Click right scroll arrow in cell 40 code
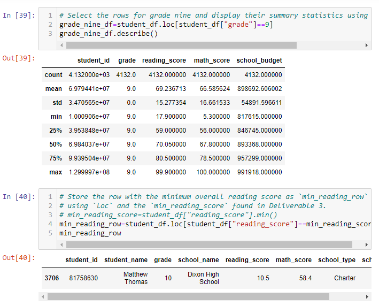Viewport: 379px width, 306px height. tap(366, 245)
